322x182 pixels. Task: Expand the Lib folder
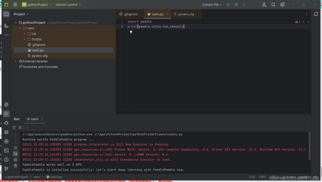pyautogui.click(x=24, y=34)
